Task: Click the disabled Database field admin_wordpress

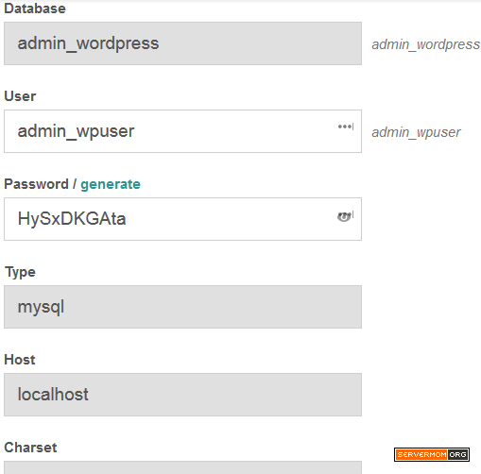Action: [x=182, y=43]
